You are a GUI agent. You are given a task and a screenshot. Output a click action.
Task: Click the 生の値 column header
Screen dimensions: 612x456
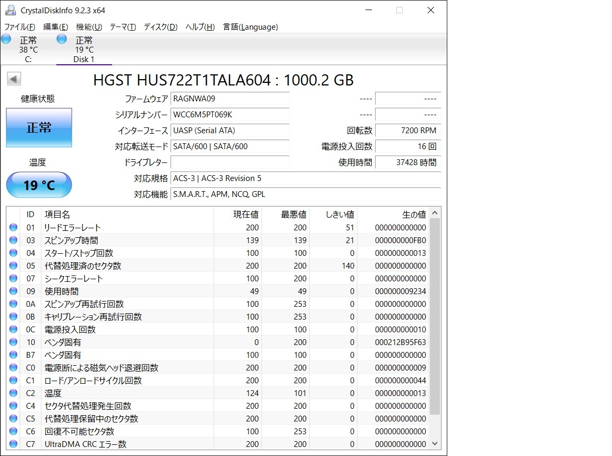tap(394, 214)
